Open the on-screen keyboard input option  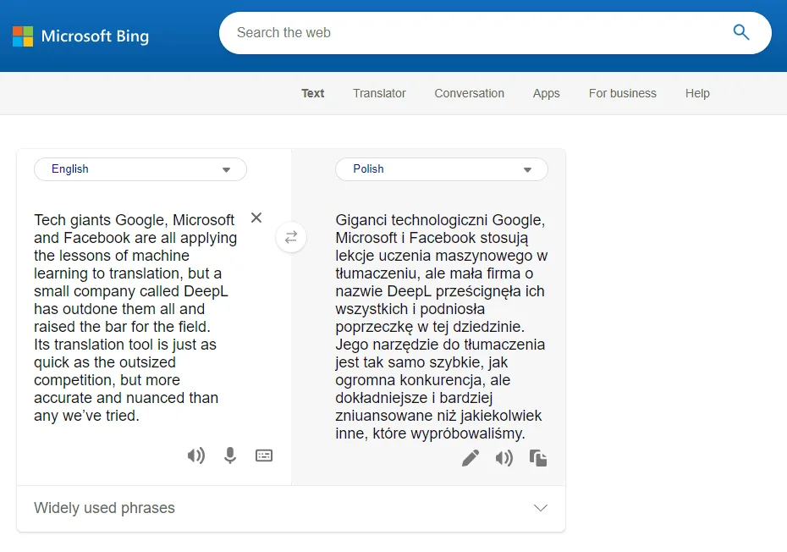[x=263, y=455]
